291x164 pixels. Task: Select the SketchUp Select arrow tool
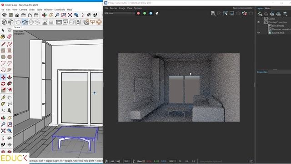click(x=3, y=30)
